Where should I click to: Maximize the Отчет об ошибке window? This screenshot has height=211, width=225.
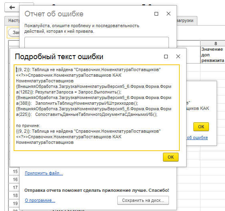[156, 14]
